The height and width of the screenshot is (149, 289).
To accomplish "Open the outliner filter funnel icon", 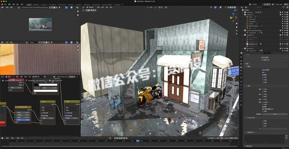I will 284,7.
